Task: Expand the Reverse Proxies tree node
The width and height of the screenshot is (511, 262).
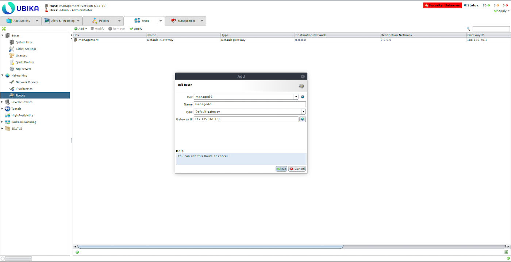Action: pos(2,102)
